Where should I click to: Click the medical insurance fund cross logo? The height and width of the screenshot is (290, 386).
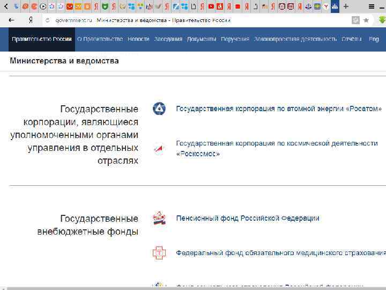tap(159, 253)
